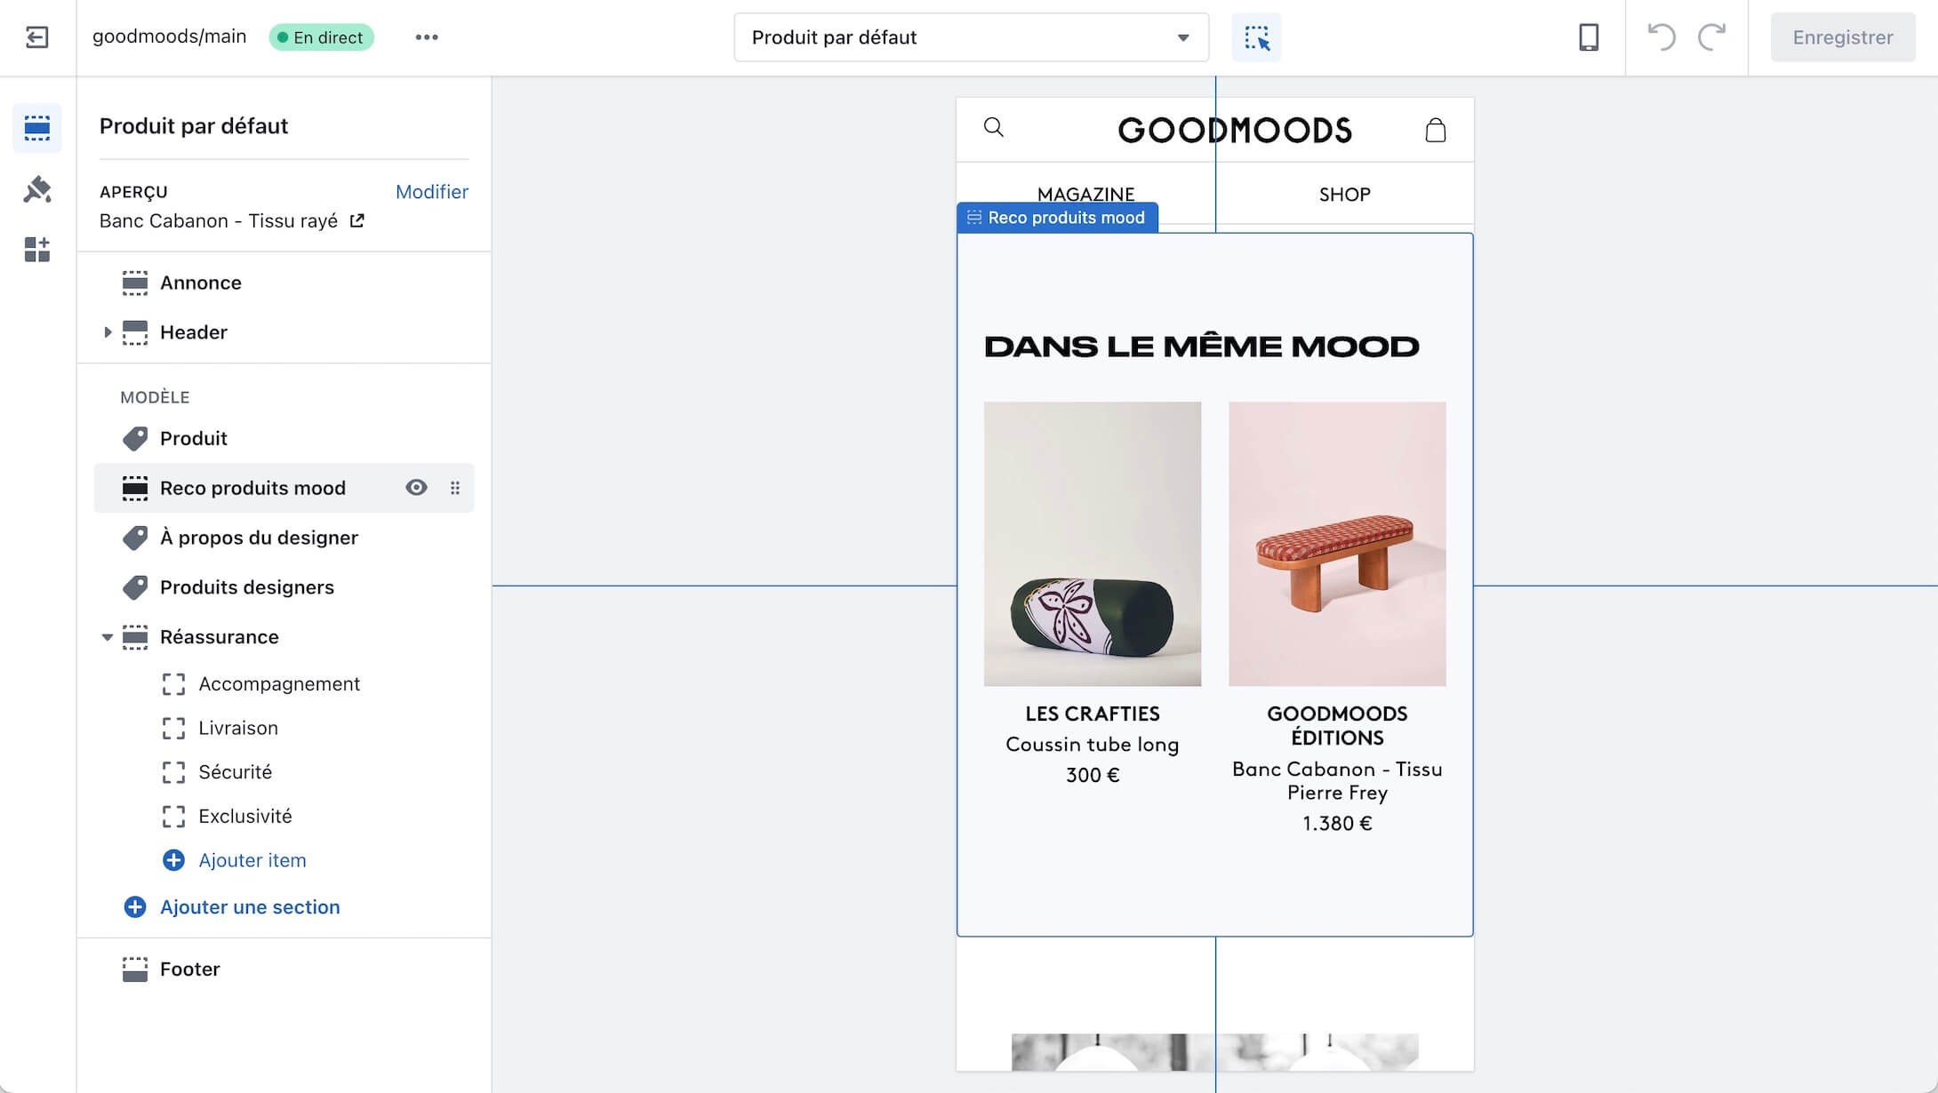
Task: Click the Produit tag icon
Action: (135, 438)
